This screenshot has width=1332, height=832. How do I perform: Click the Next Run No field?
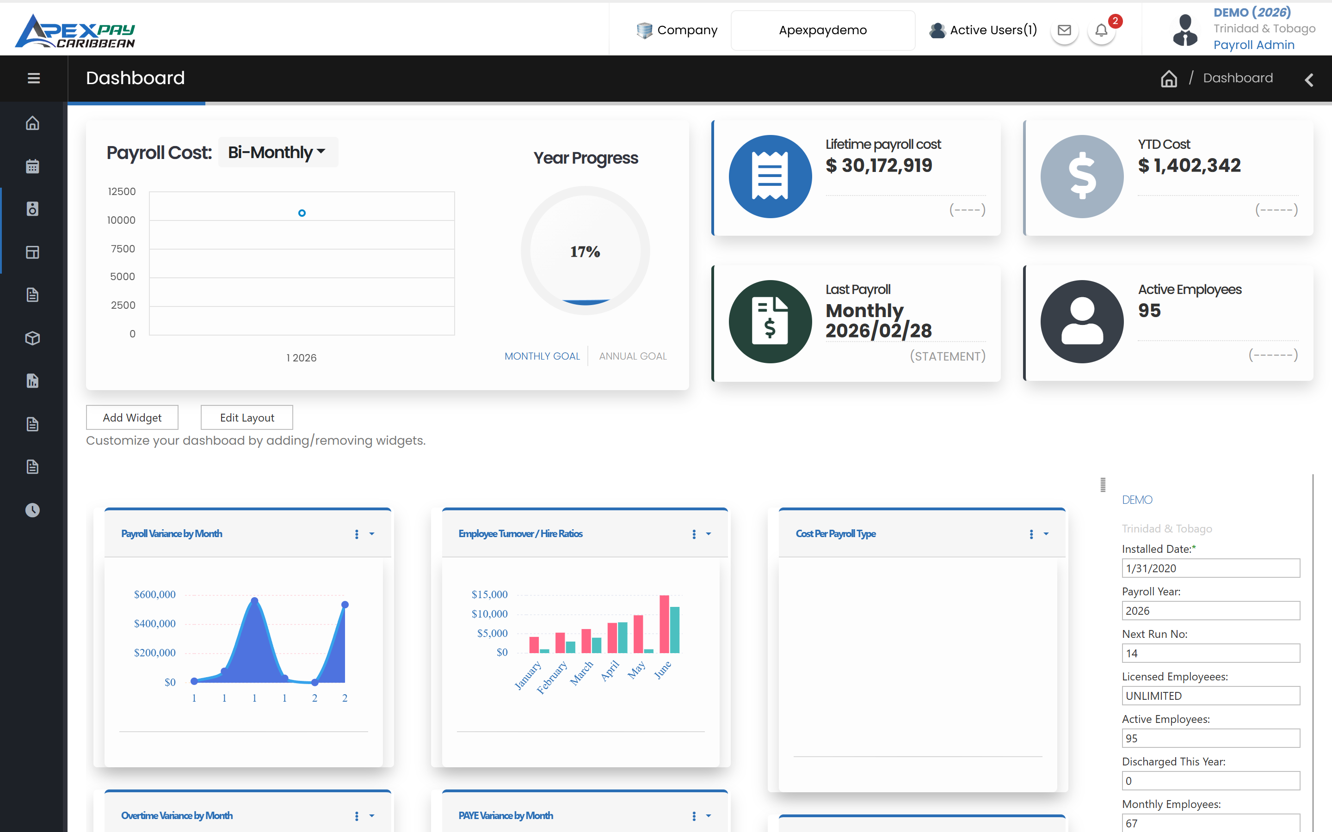(1211, 653)
